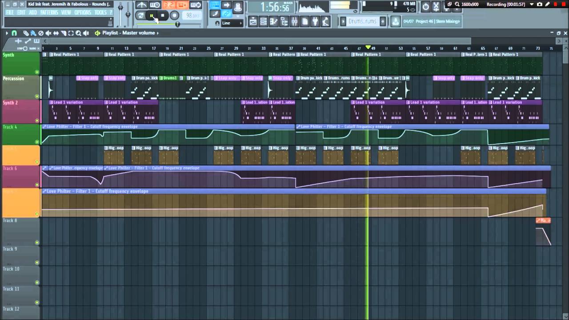569x320 pixels.
Task: Select the playback speaker tool in playlist
Action: 86,33
